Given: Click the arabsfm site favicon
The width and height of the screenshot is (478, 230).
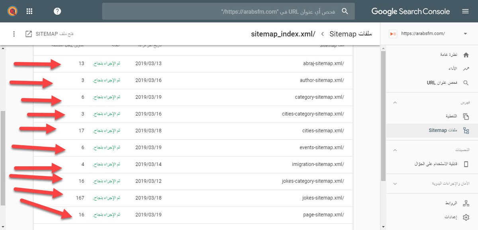Looking at the screenshot, I should click(x=392, y=34).
